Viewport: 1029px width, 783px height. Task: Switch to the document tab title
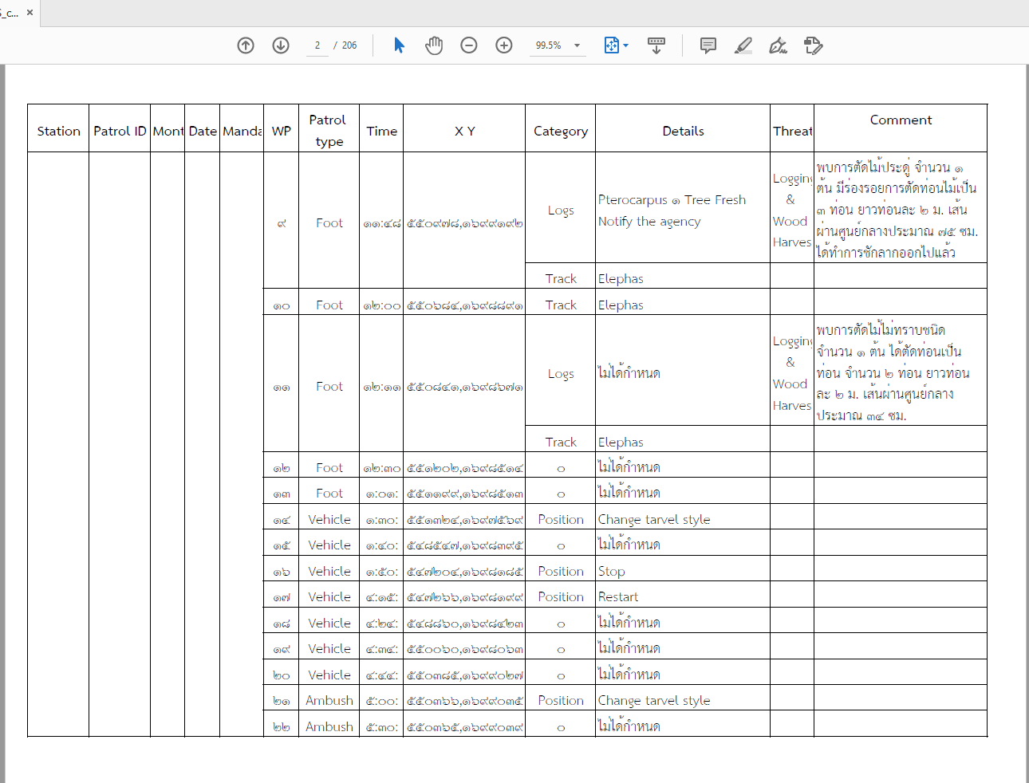point(11,13)
